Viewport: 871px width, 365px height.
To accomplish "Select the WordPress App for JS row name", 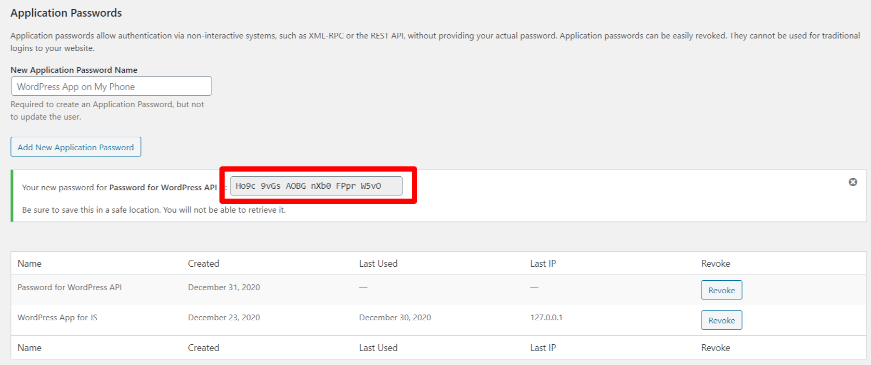I will [57, 318].
